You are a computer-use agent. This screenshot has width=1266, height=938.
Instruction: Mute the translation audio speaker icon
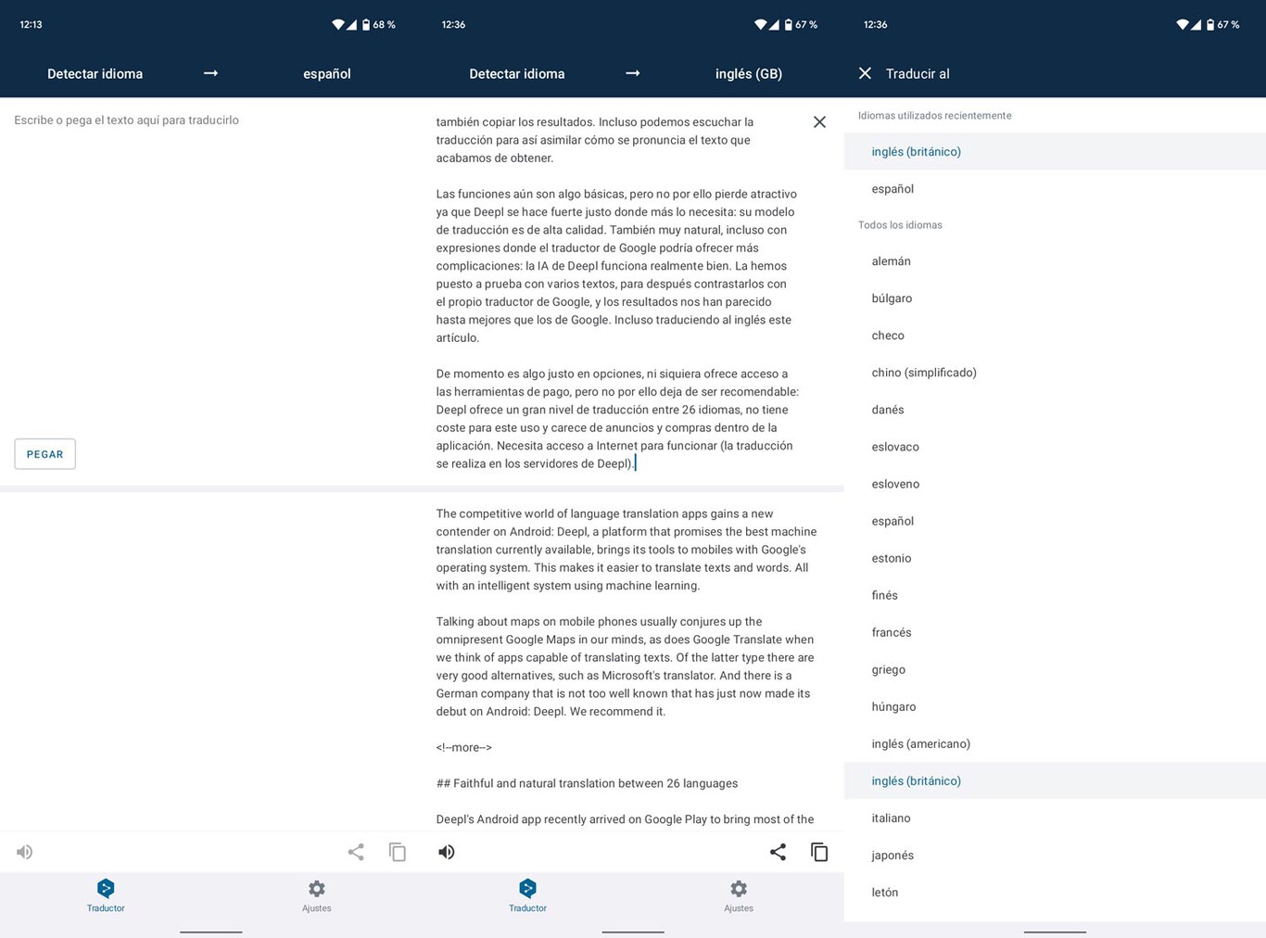coord(24,852)
